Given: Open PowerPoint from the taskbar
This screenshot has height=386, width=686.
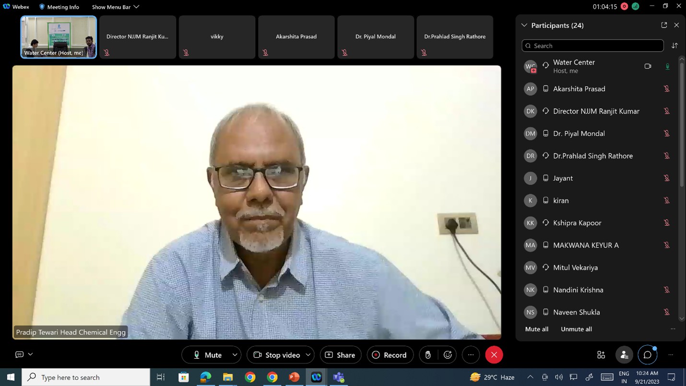Looking at the screenshot, I should point(294,377).
